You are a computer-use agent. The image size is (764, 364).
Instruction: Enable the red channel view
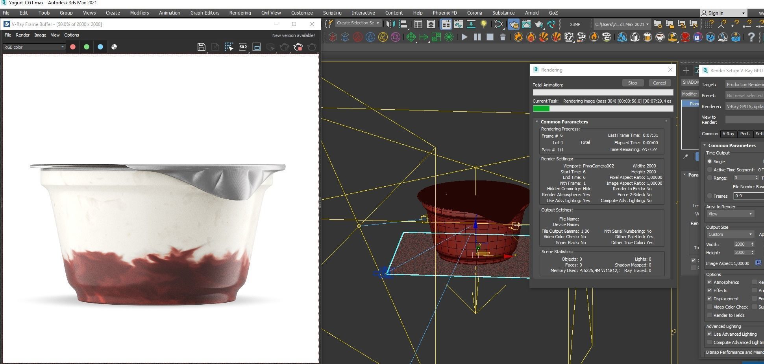73,47
